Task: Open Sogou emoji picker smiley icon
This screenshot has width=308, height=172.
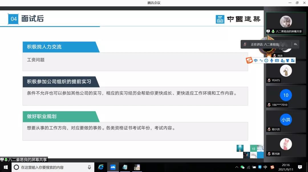Action: pos(266,60)
